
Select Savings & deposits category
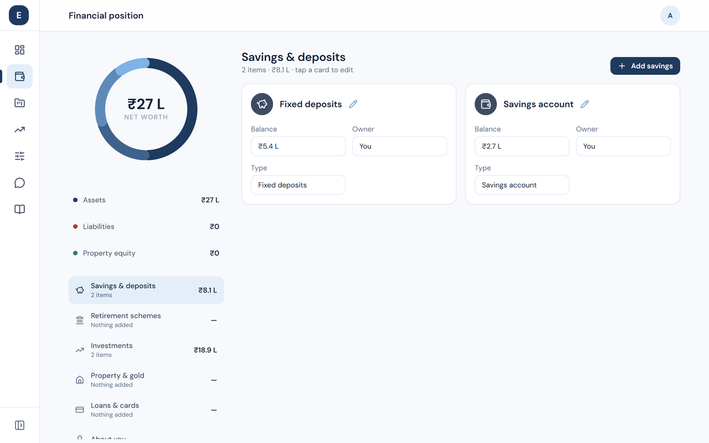tap(146, 290)
